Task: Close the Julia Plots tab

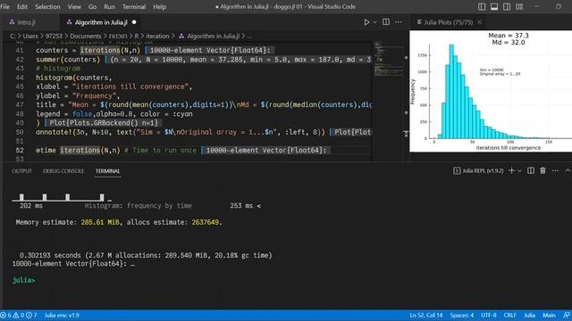Action: (x=480, y=22)
